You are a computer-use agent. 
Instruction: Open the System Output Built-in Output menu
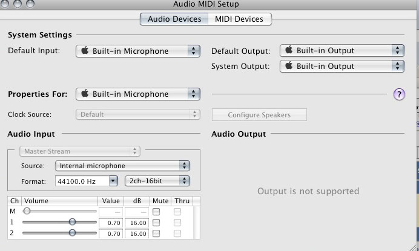tap(341, 66)
